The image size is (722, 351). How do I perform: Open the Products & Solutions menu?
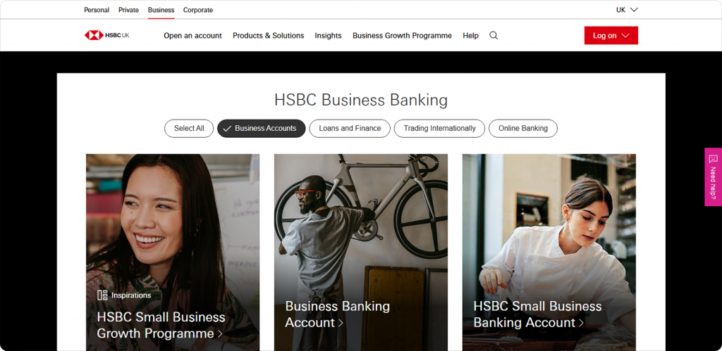[269, 35]
